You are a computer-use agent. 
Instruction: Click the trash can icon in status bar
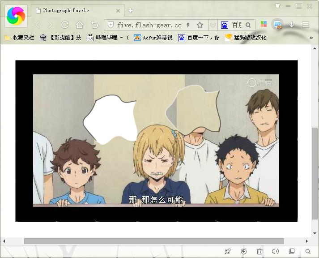[x=259, y=252]
